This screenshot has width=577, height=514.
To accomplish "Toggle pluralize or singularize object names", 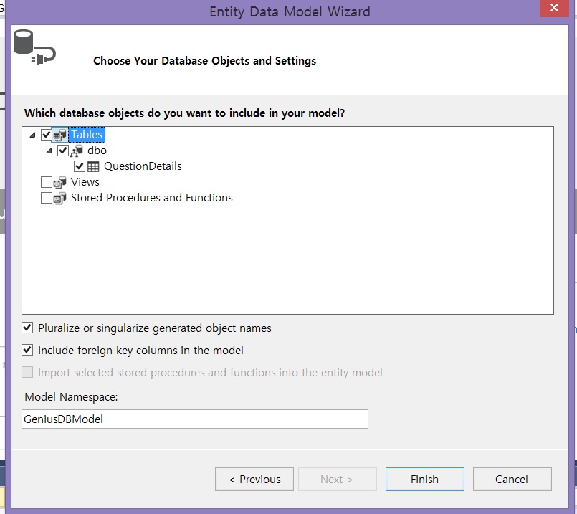I will 28,328.
